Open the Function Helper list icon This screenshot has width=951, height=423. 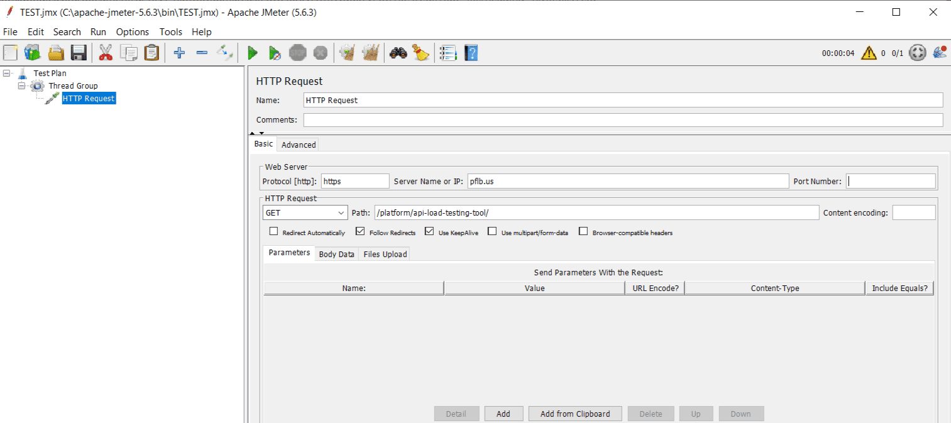coord(448,53)
